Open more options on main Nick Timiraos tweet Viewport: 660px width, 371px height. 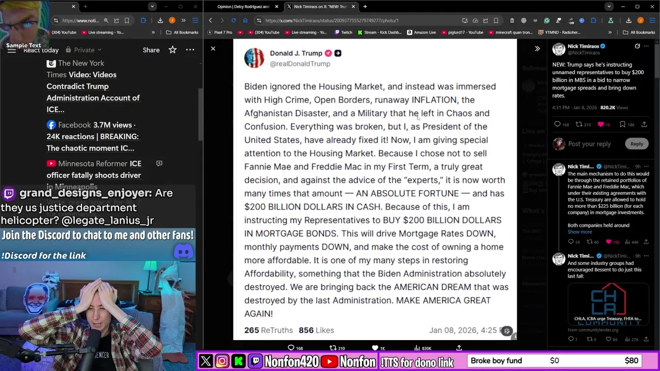click(646, 46)
